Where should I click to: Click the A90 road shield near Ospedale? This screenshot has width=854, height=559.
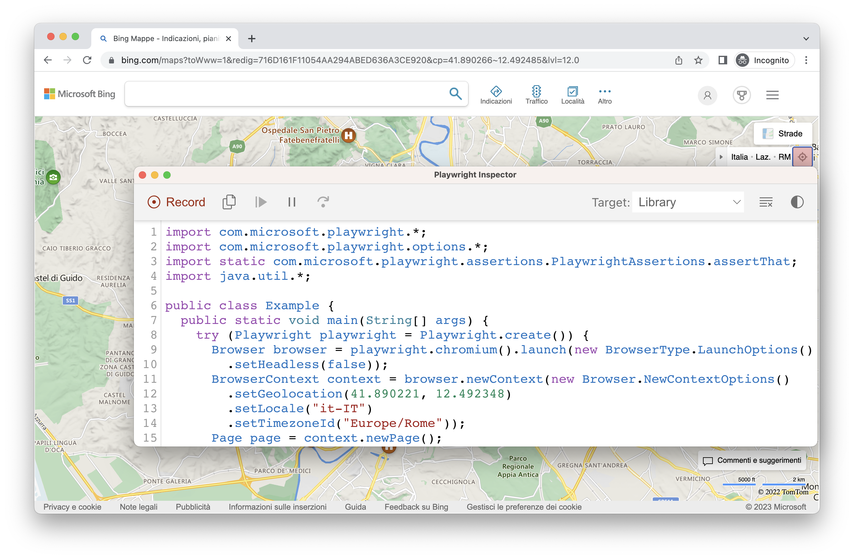(x=237, y=146)
